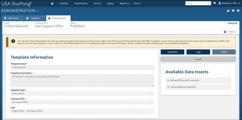Screen dimensions: 242x120
Task: Click the Copy button
Action: [198, 52]
